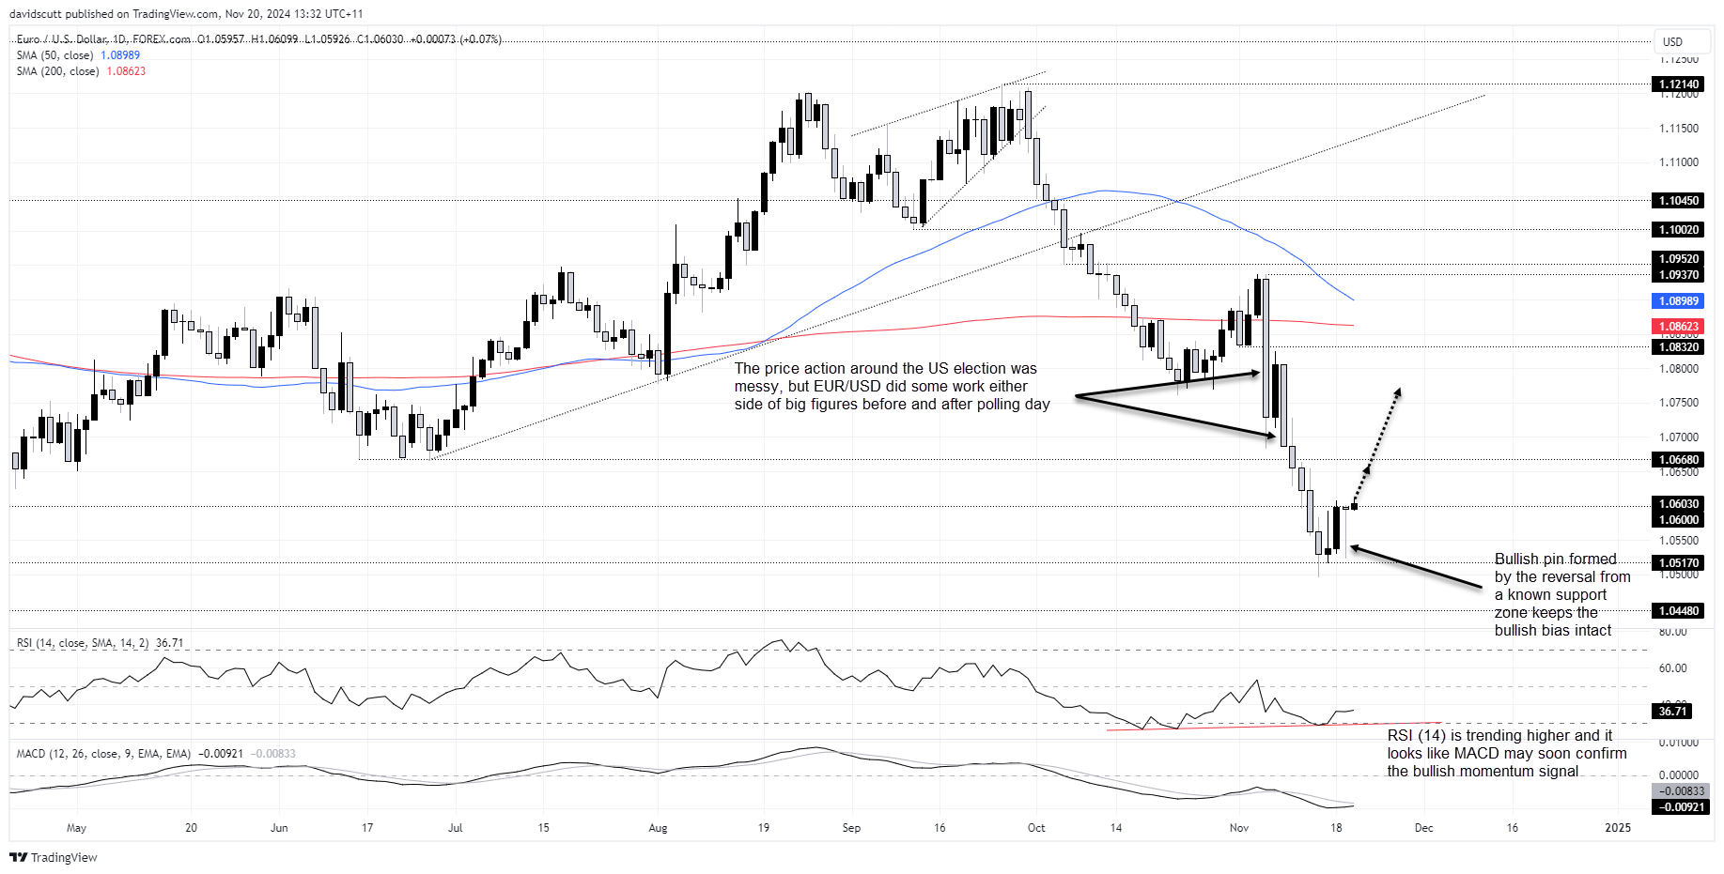1724x874 pixels.
Task: Click the 'Sep' label on the time axis
Action: (851, 828)
